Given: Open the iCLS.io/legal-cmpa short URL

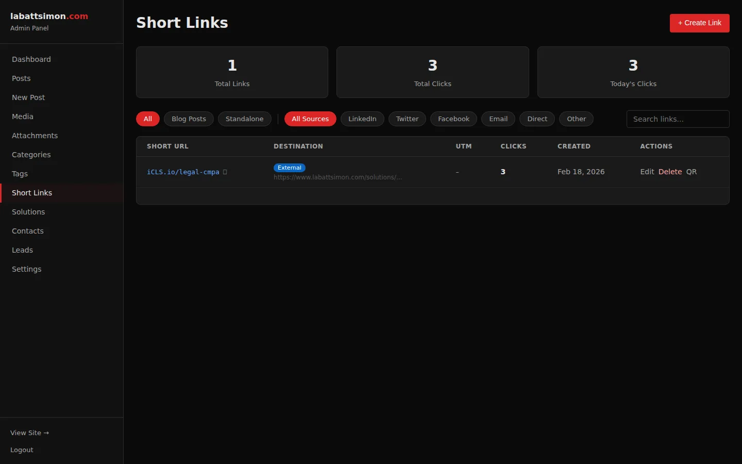Looking at the screenshot, I should 182,172.
